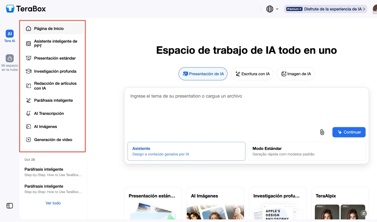Click the AI Imágenes picture icon in sidebar
377x222 pixels.
(28, 127)
